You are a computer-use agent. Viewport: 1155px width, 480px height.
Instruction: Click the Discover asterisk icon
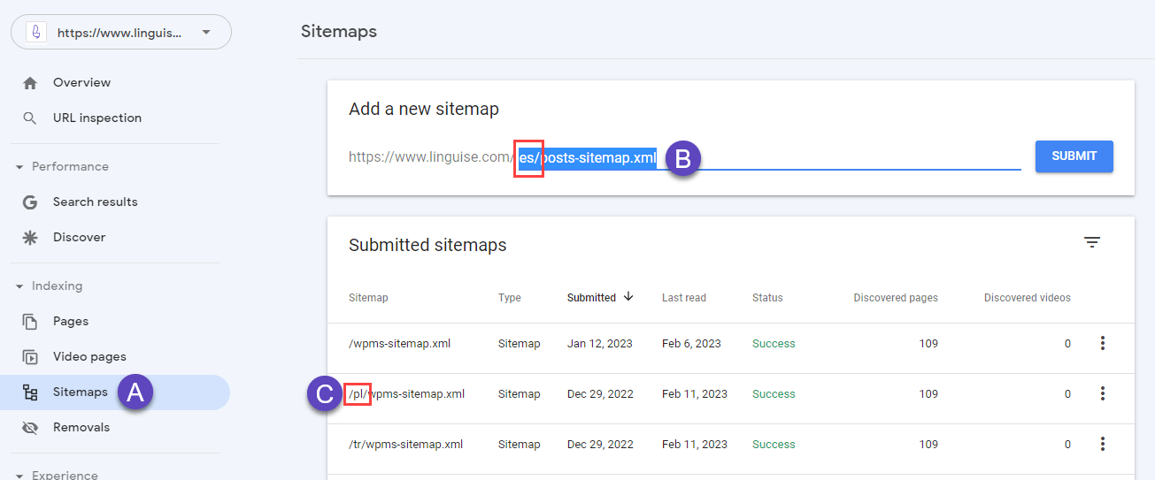pyautogui.click(x=30, y=238)
